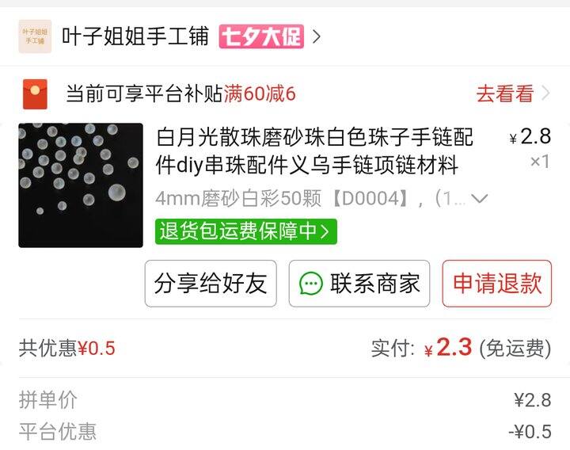Tap the 七夕大促 promotion badge

point(261,36)
